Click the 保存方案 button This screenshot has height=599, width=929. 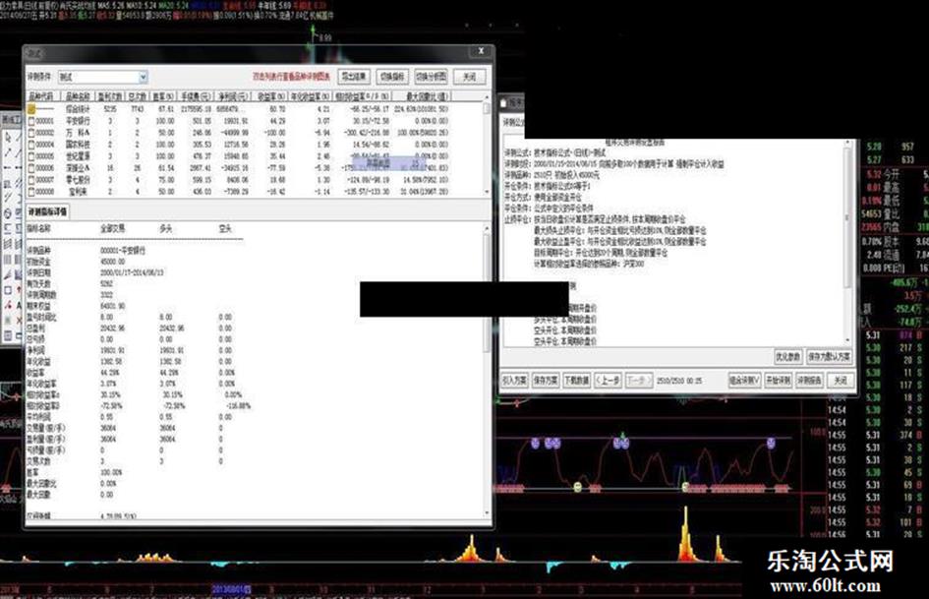pos(546,381)
